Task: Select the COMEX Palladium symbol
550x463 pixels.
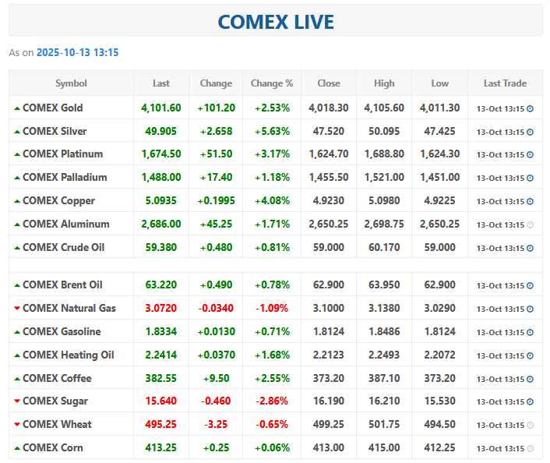Action: pos(65,177)
